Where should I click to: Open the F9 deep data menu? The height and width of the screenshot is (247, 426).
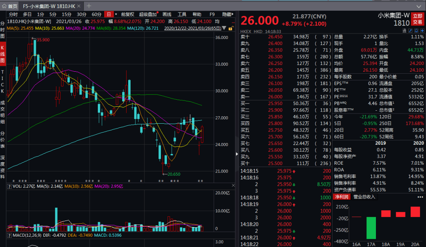212,15
